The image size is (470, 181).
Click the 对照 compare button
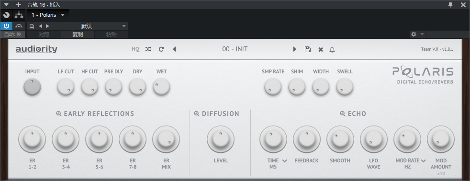pos(44,34)
